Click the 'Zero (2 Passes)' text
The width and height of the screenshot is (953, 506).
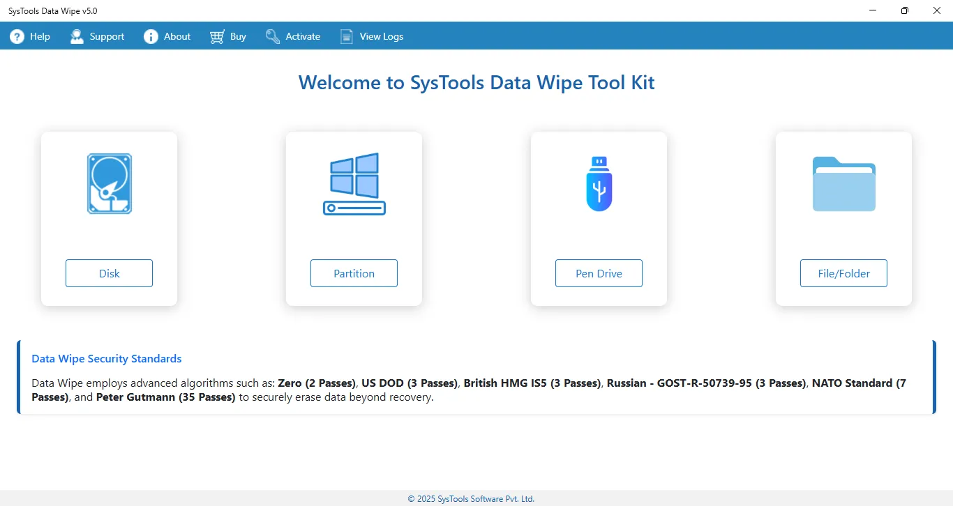pyautogui.click(x=317, y=383)
